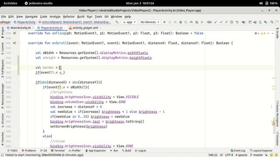Open the Problems tool window
Viewport: 280px width, 157px height.
(x=28, y=150)
